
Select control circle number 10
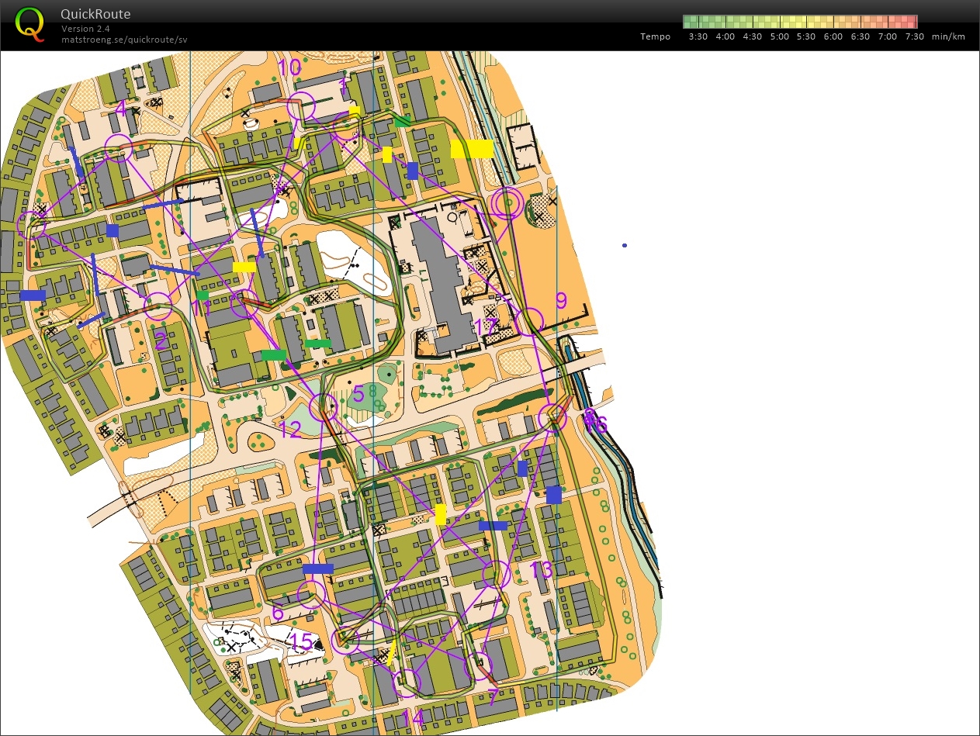coord(302,105)
